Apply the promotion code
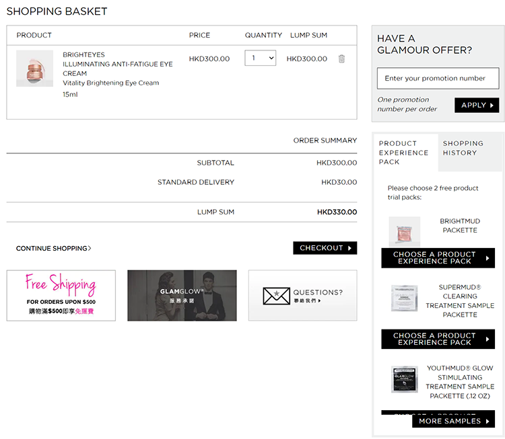 (x=477, y=105)
